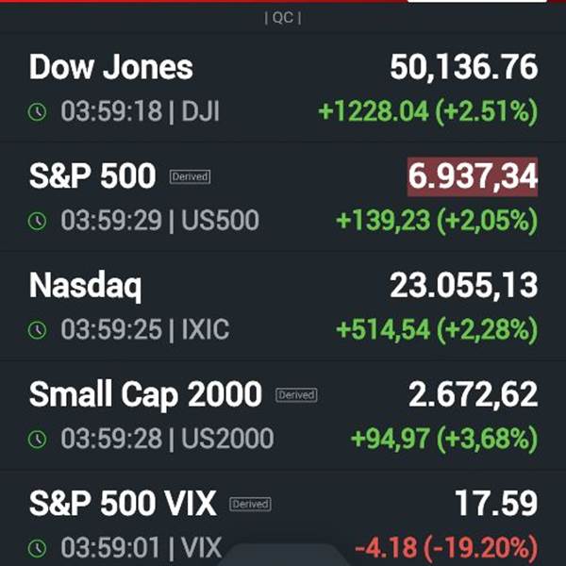This screenshot has width=566, height=566.
Task: Click the clock icon in Small Cap 2000 row
Action: tap(37, 440)
